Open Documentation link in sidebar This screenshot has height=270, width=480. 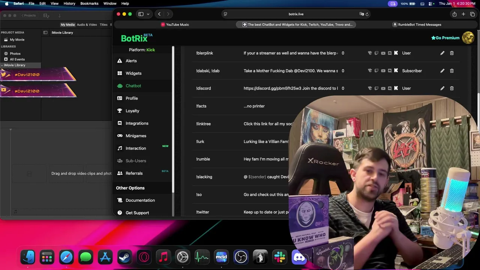[x=140, y=200]
